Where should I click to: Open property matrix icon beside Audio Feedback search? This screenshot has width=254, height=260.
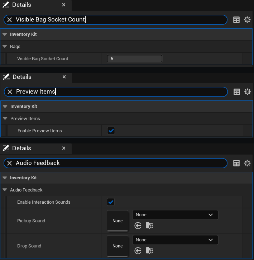pyautogui.click(x=236, y=163)
